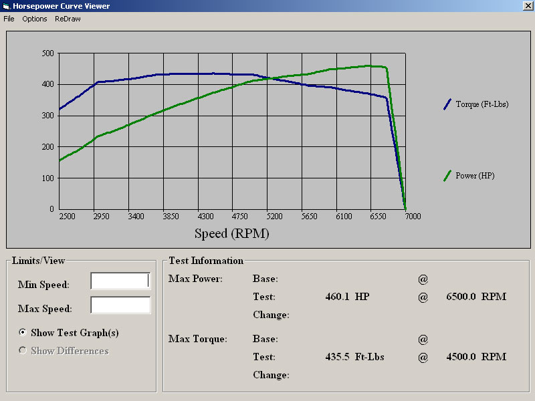The width and height of the screenshot is (535, 401).
Task: Click the window icon in title bar
Action: coord(6,6)
